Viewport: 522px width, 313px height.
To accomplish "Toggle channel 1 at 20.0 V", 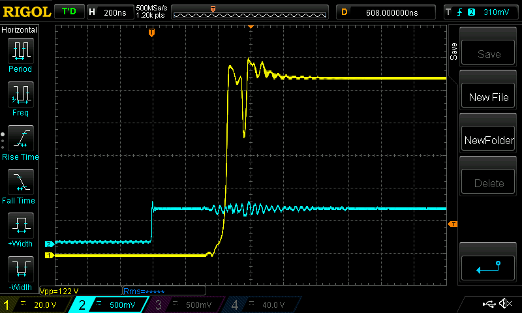I will [34, 305].
